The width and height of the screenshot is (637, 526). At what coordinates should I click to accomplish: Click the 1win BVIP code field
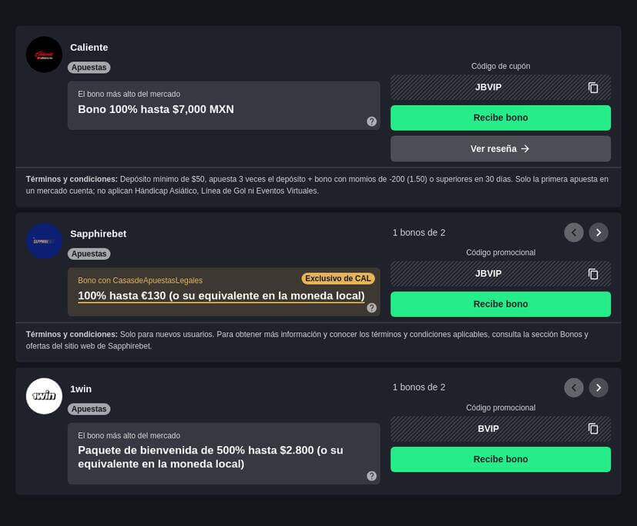point(501,428)
